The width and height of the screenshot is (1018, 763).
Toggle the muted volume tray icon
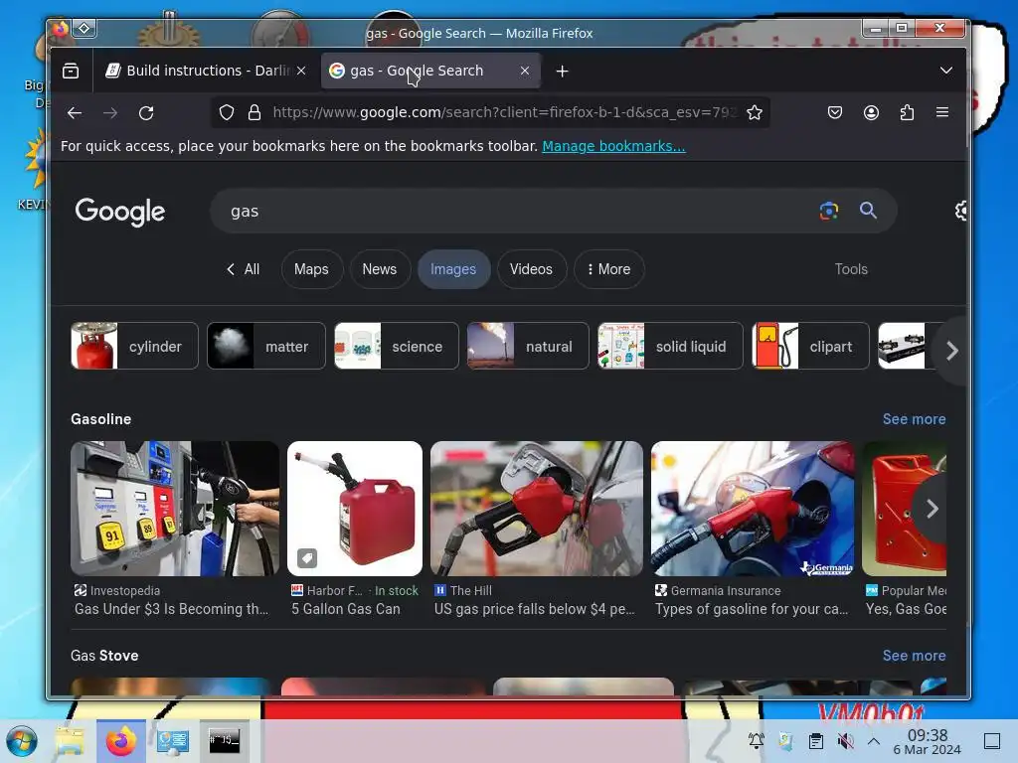(x=845, y=741)
